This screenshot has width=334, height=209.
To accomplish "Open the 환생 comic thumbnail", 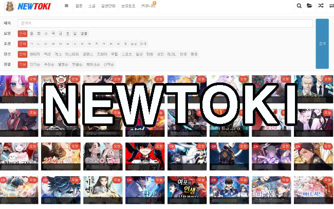I will (x=145, y=190).
